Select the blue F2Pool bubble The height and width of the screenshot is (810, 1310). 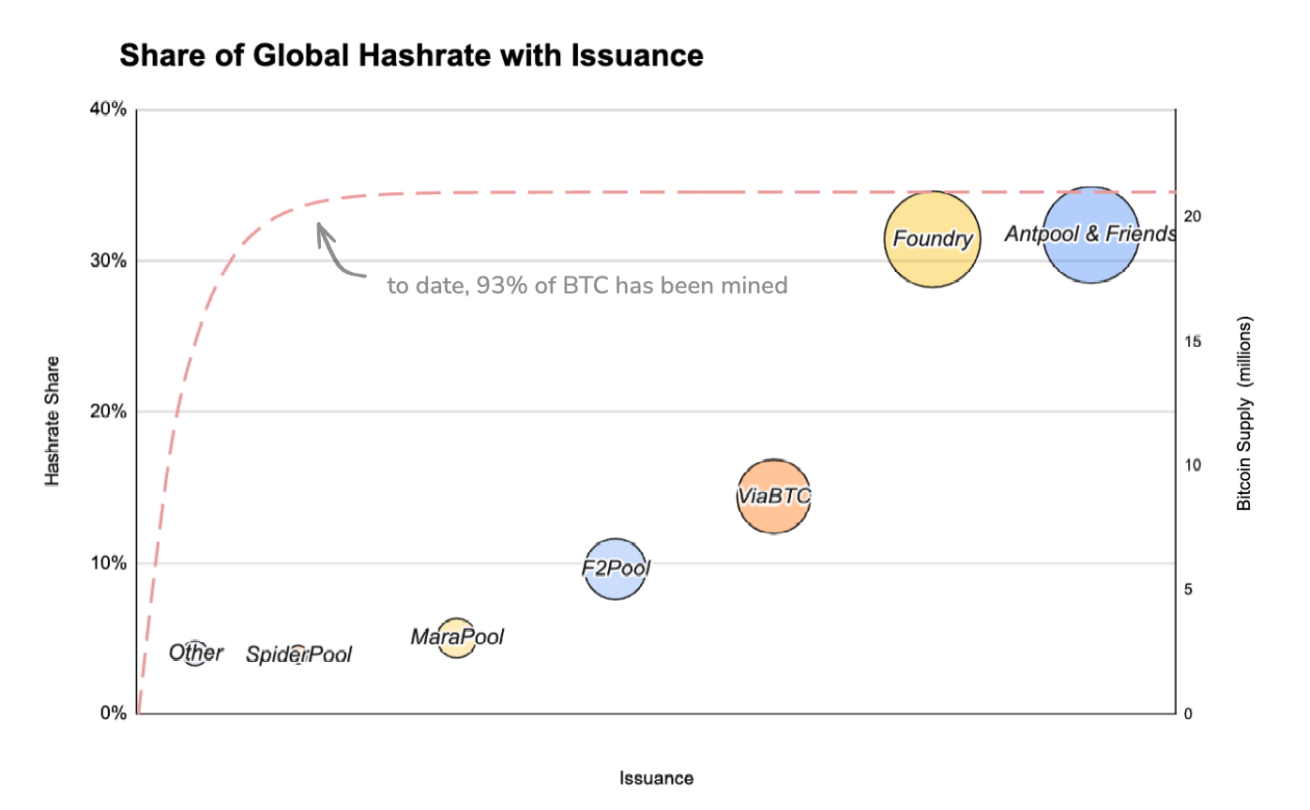click(616, 568)
